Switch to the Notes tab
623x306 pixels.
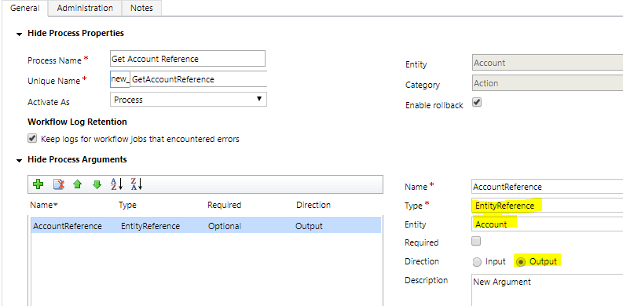[x=141, y=8]
